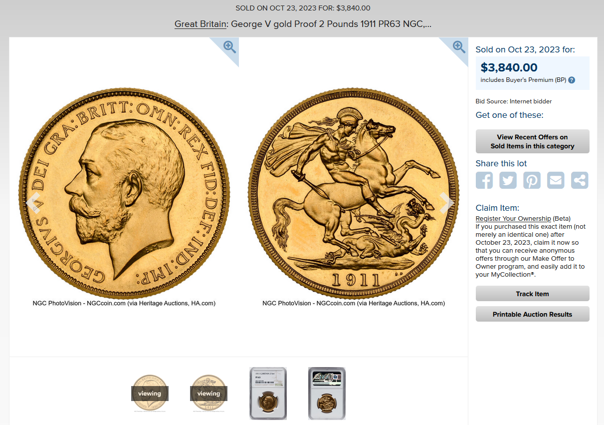Screen dimensions: 604x425
Task: Select the reverse coin thumbnail marked viewing
Action: [208, 394]
